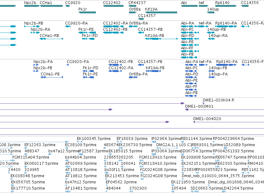Open the EK121950.5prime EST label
The height and width of the screenshot is (193, 264).
188,182
